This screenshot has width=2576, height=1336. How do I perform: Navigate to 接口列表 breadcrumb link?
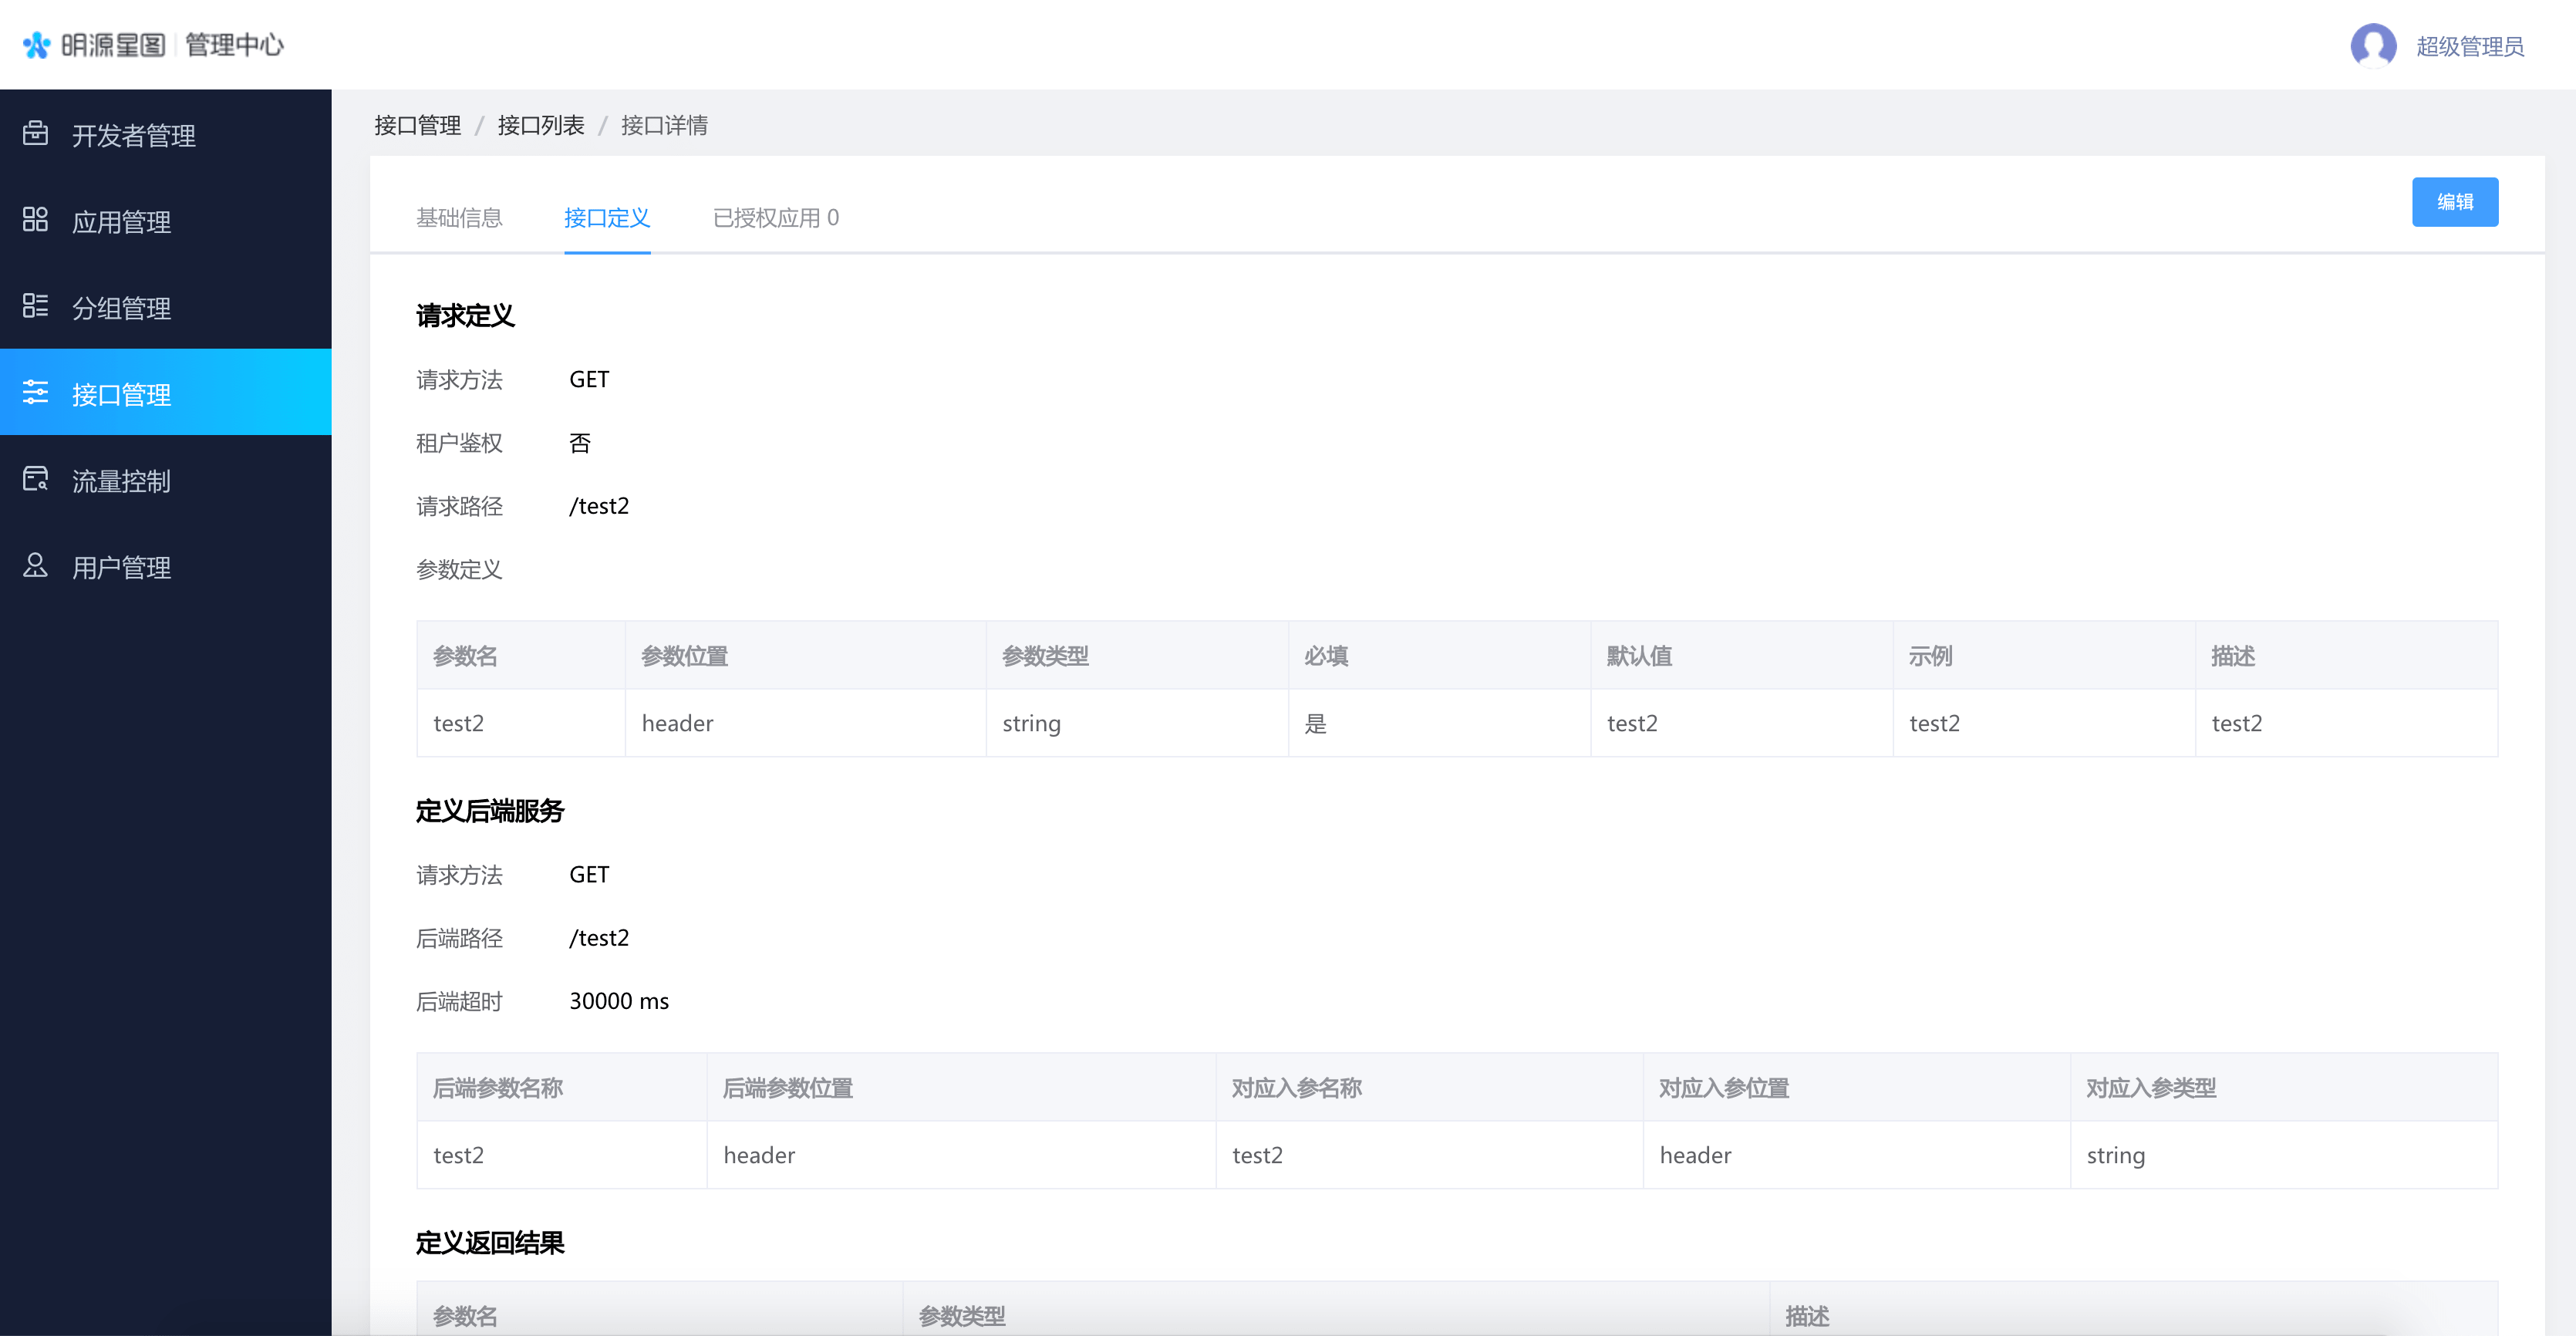(540, 125)
